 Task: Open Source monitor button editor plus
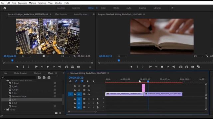[90, 67]
